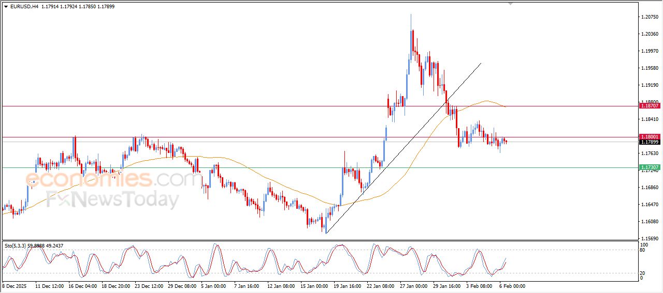Image resolution: width=663 pixels, height=293 pixels.
Task: Click the EURUSD,H4 chart title text
Action: [24, 6]
